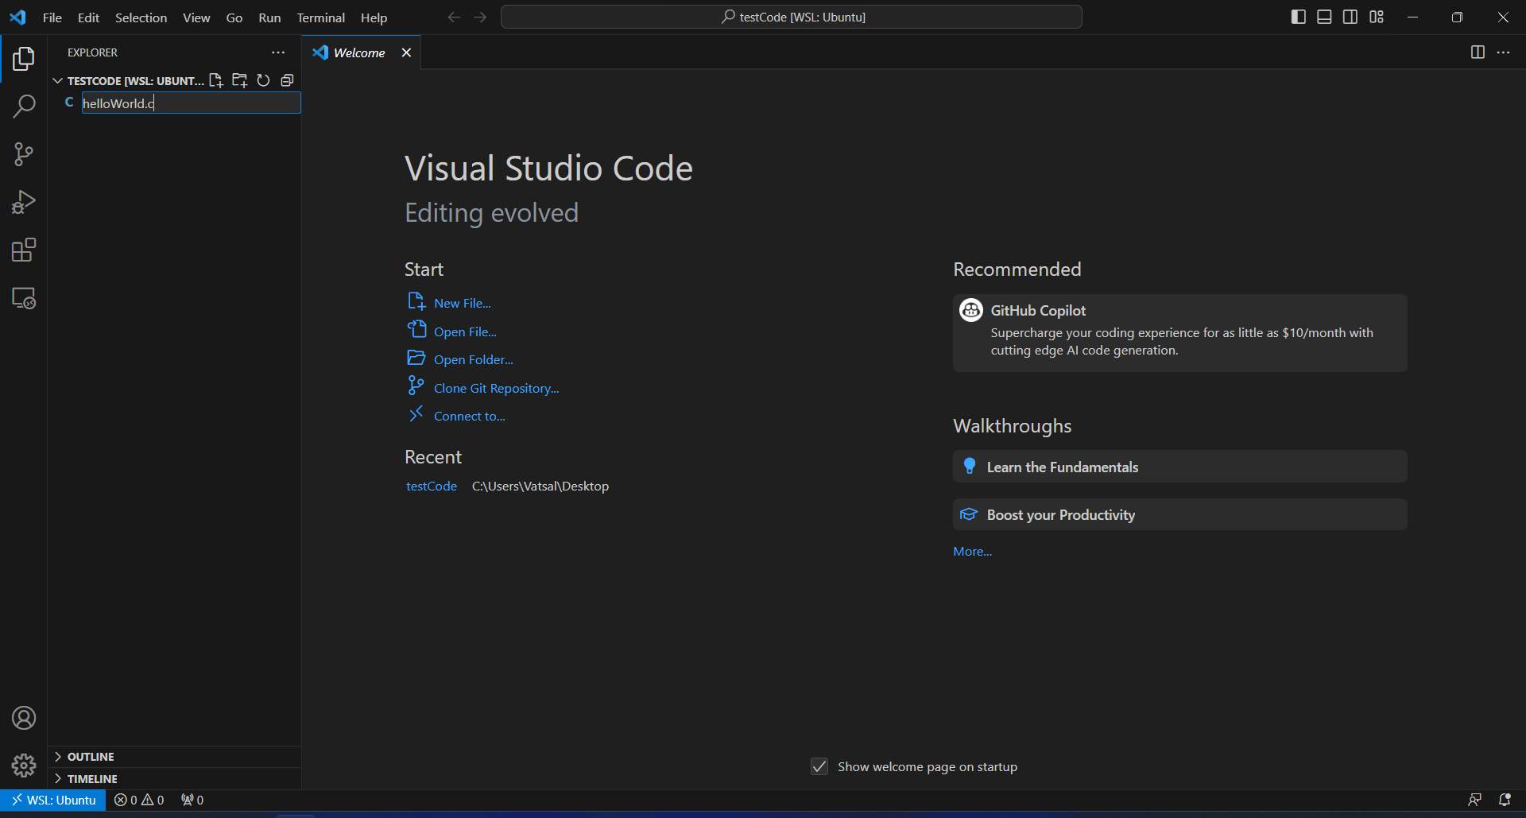Click the helloWorld.c filename input field

pyautogui.click(x=191, y=103)
